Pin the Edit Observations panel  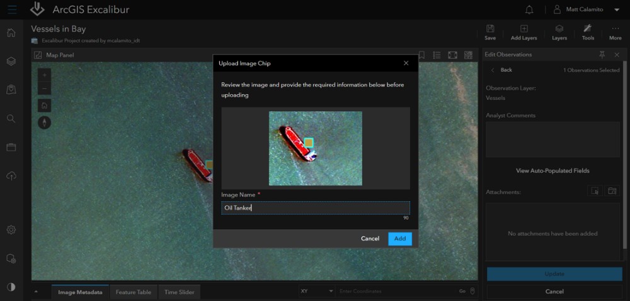(602, 55)
